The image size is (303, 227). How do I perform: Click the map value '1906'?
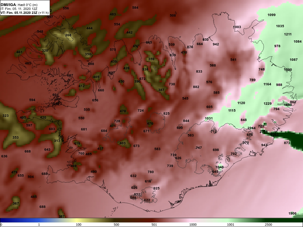(292, 213)
